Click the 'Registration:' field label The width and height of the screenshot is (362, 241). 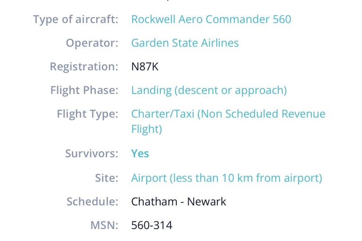pos(84,67)
